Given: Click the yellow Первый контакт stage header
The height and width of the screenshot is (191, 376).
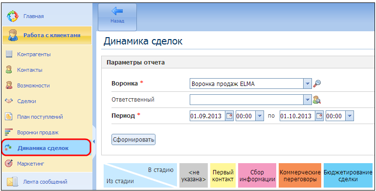Looking at the screenshot, I should pyautogui.click(x=223, y=175).
